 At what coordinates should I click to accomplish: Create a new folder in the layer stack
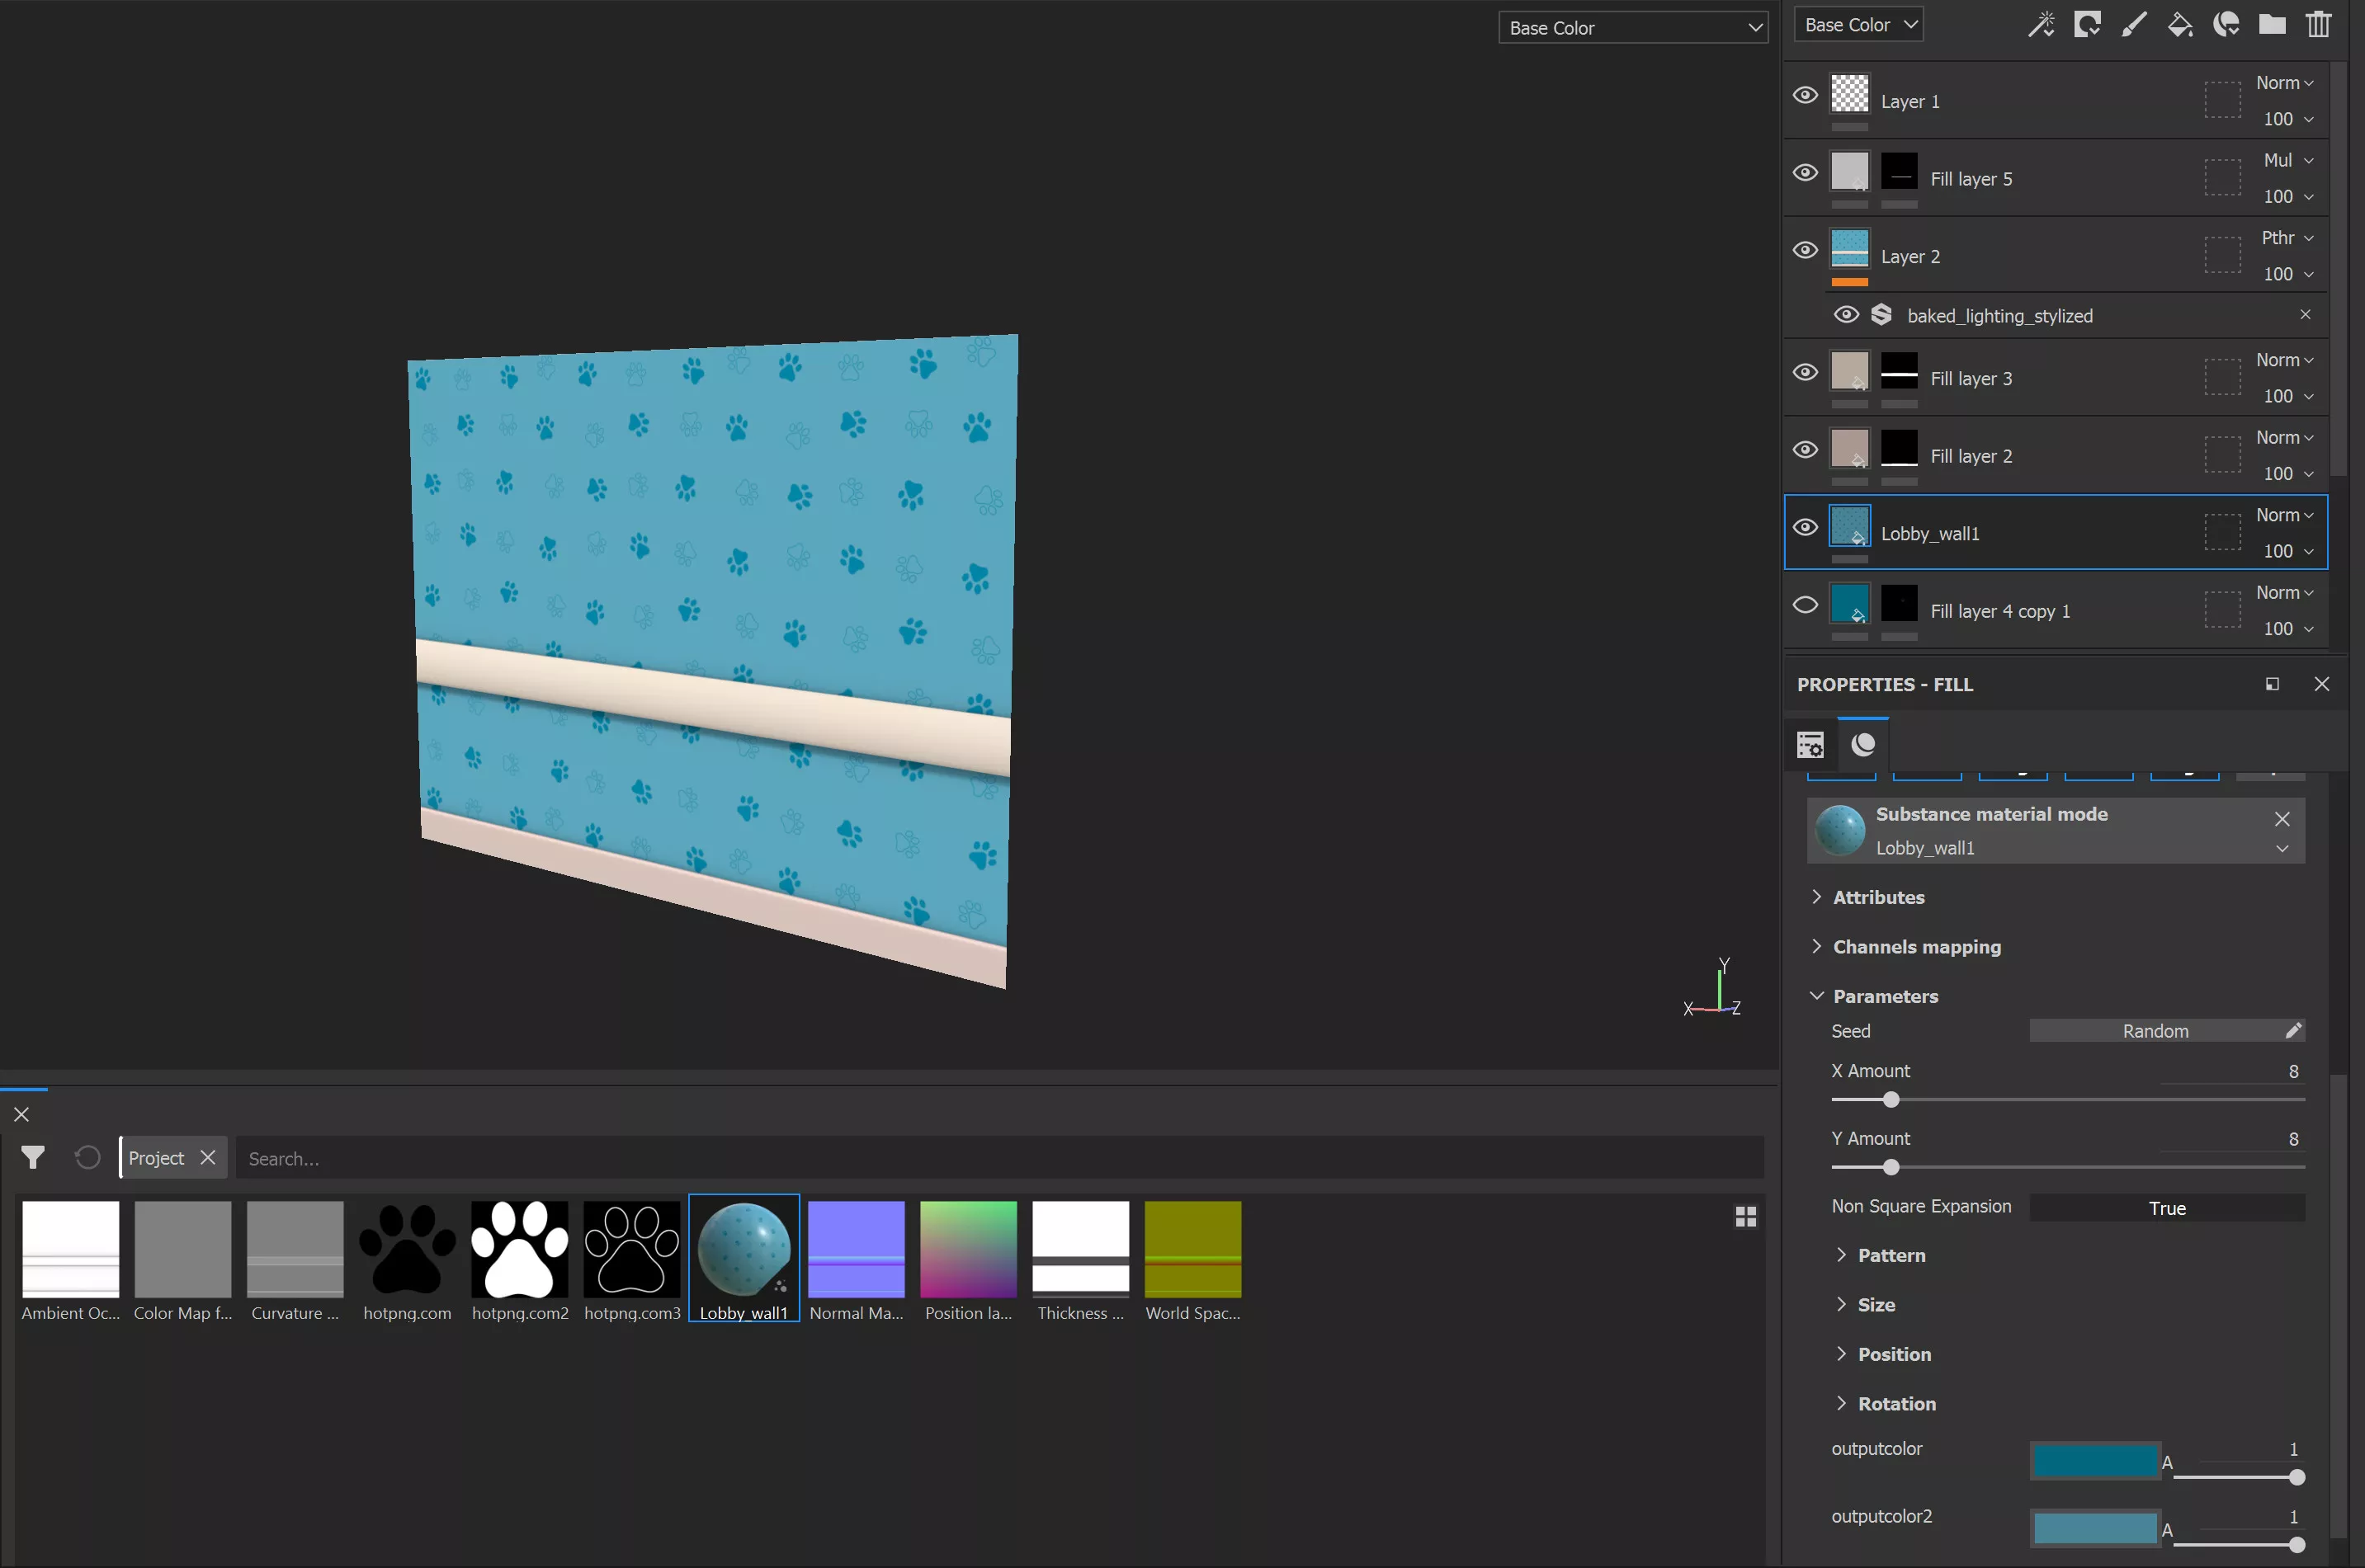(2271, 24)
